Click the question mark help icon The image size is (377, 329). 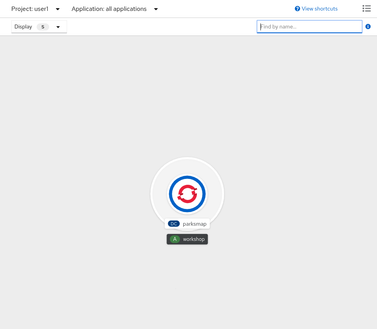coord(297,9)
